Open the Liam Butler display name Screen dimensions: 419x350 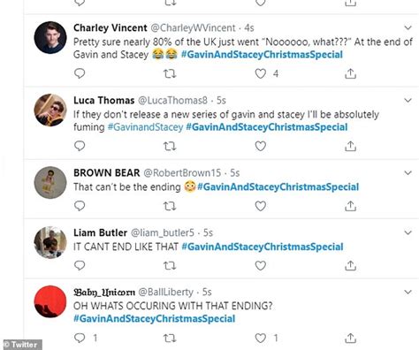coord(100,232)
